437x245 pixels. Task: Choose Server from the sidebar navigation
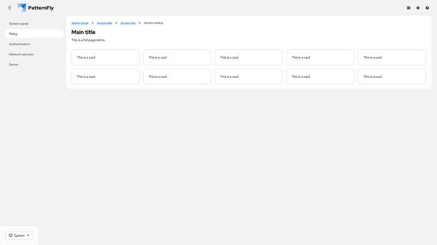tap(14, 65)
